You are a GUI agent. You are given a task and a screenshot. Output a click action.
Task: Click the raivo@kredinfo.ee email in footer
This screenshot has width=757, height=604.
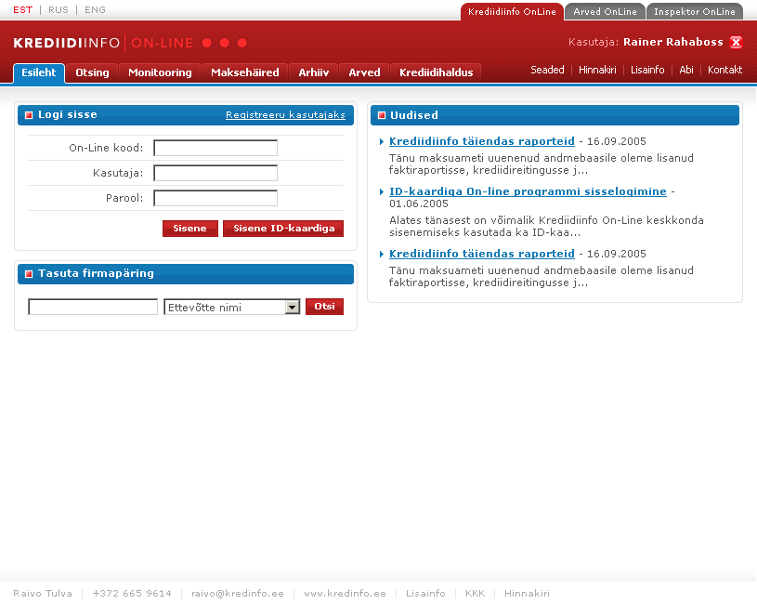(238, 594)
